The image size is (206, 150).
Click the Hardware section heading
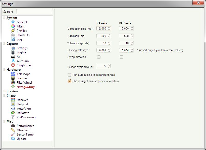coord(14,70)
